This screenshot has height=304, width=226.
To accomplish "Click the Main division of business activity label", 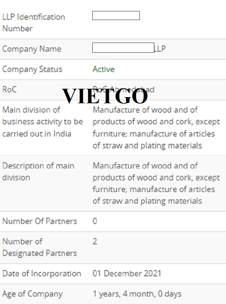I will click(x=43, y=122).
